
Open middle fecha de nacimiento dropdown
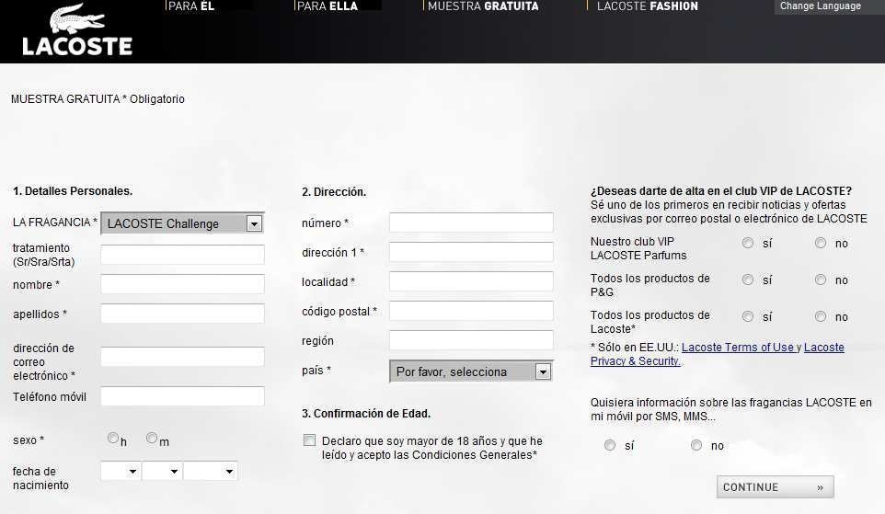click(x=162, y=471)
